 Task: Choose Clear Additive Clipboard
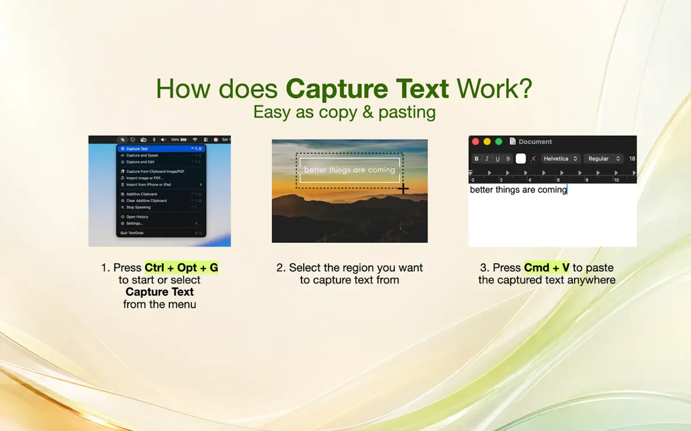(x=161, y=201)
